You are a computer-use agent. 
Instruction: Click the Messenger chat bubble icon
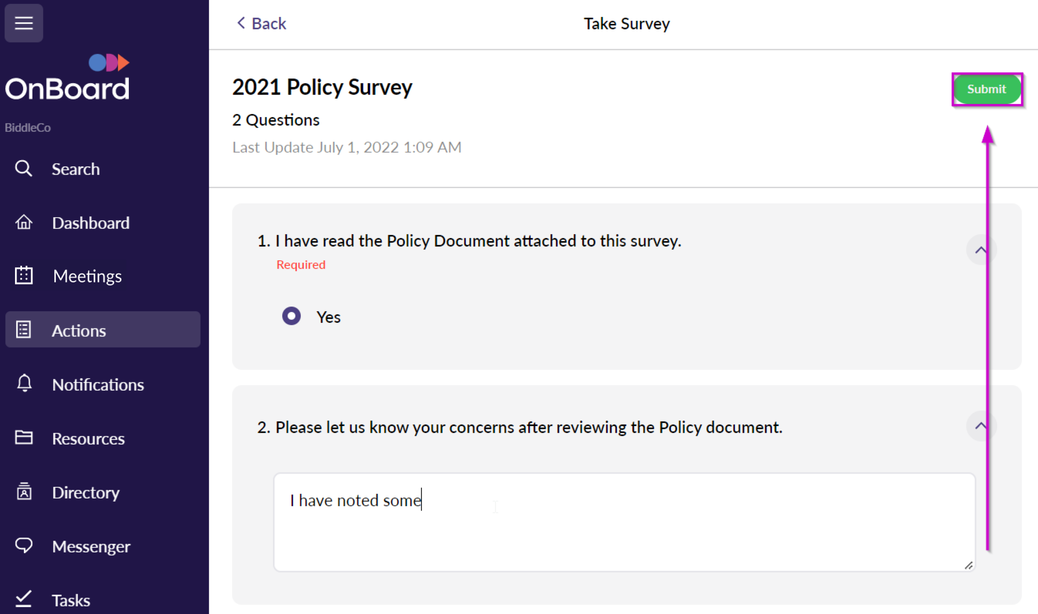coord(24,546)
